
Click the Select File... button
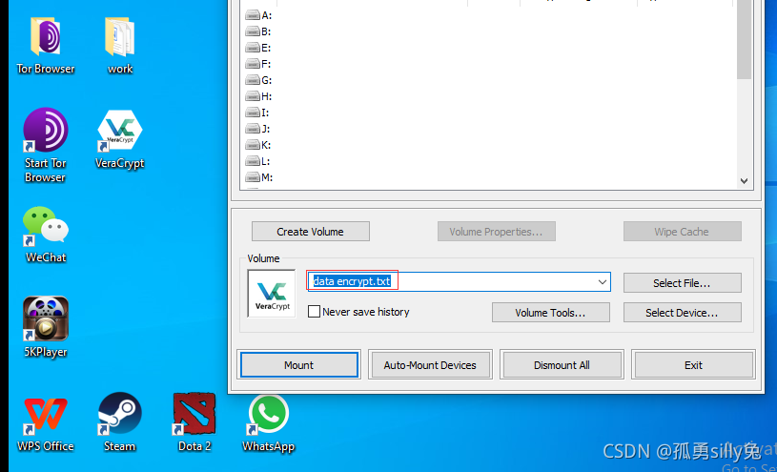click(x=682, y=283)
